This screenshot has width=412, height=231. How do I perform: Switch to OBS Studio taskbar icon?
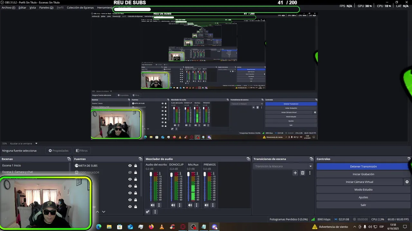click(193, 227)
